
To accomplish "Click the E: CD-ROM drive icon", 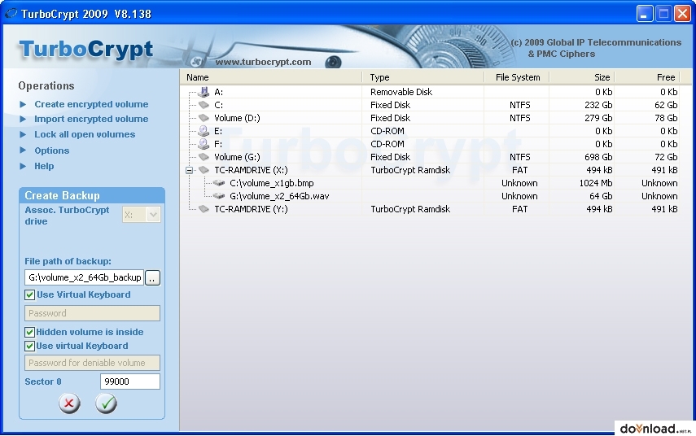I will [x=204, y=131].
